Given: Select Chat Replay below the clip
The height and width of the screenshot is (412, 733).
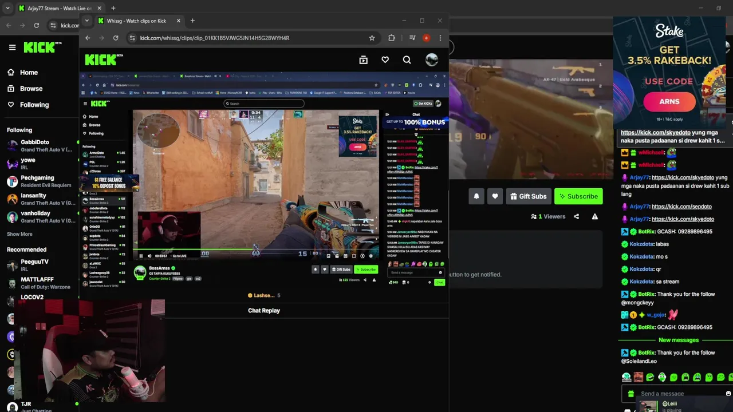Looking at the screenshot, I should pos(264,311).
